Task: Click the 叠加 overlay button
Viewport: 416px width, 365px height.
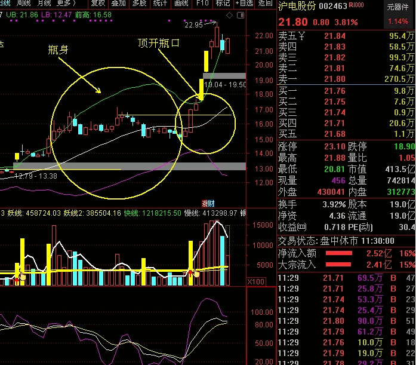Action: pyautogui.click(x=119, y=3)
